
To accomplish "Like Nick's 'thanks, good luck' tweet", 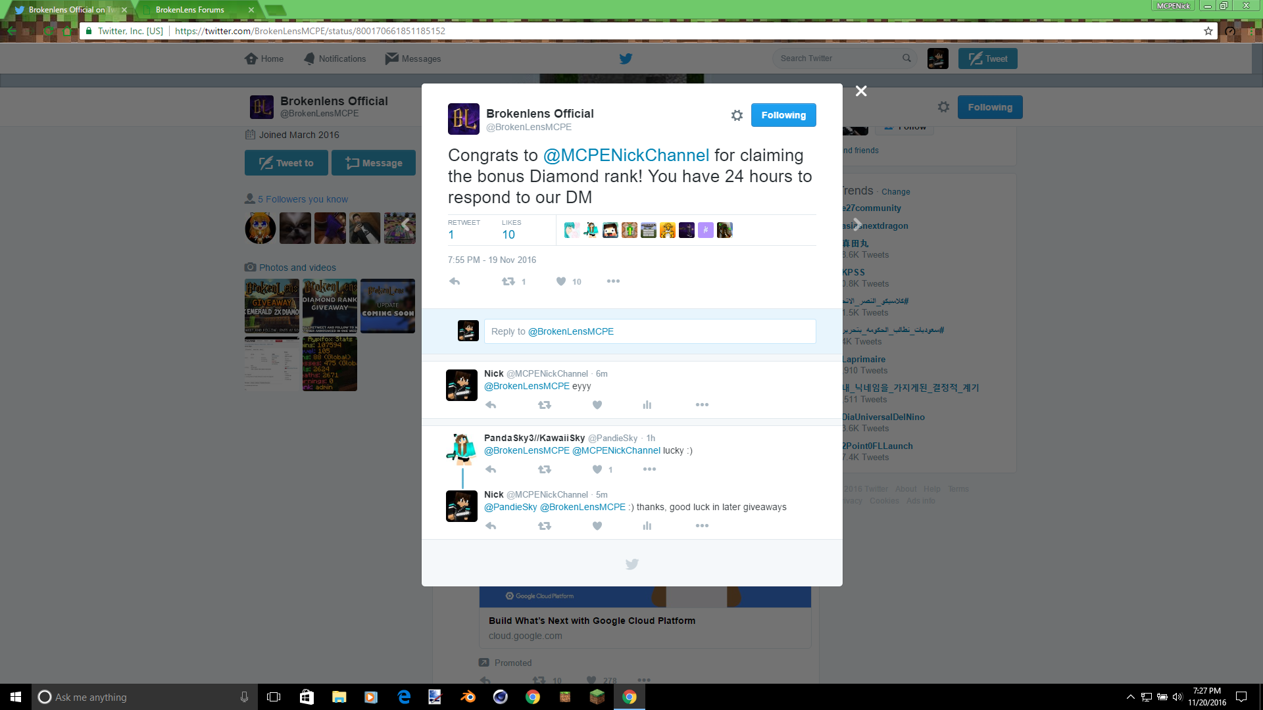I will coord(597,526).
